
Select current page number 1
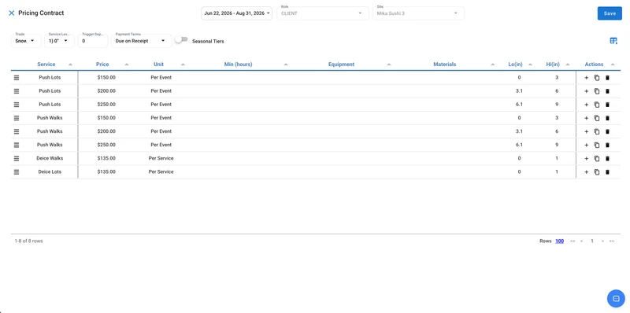point(592,241)
